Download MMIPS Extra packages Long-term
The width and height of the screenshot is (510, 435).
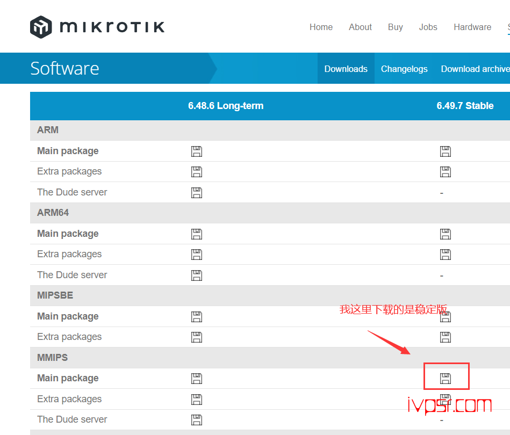(197, 399)
